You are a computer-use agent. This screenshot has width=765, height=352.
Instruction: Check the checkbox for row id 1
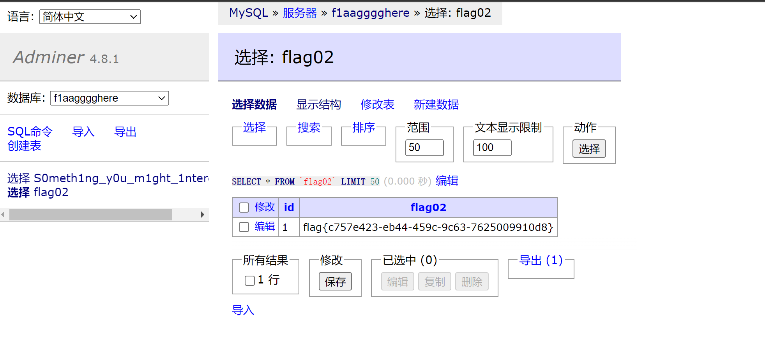click(244, 227)
